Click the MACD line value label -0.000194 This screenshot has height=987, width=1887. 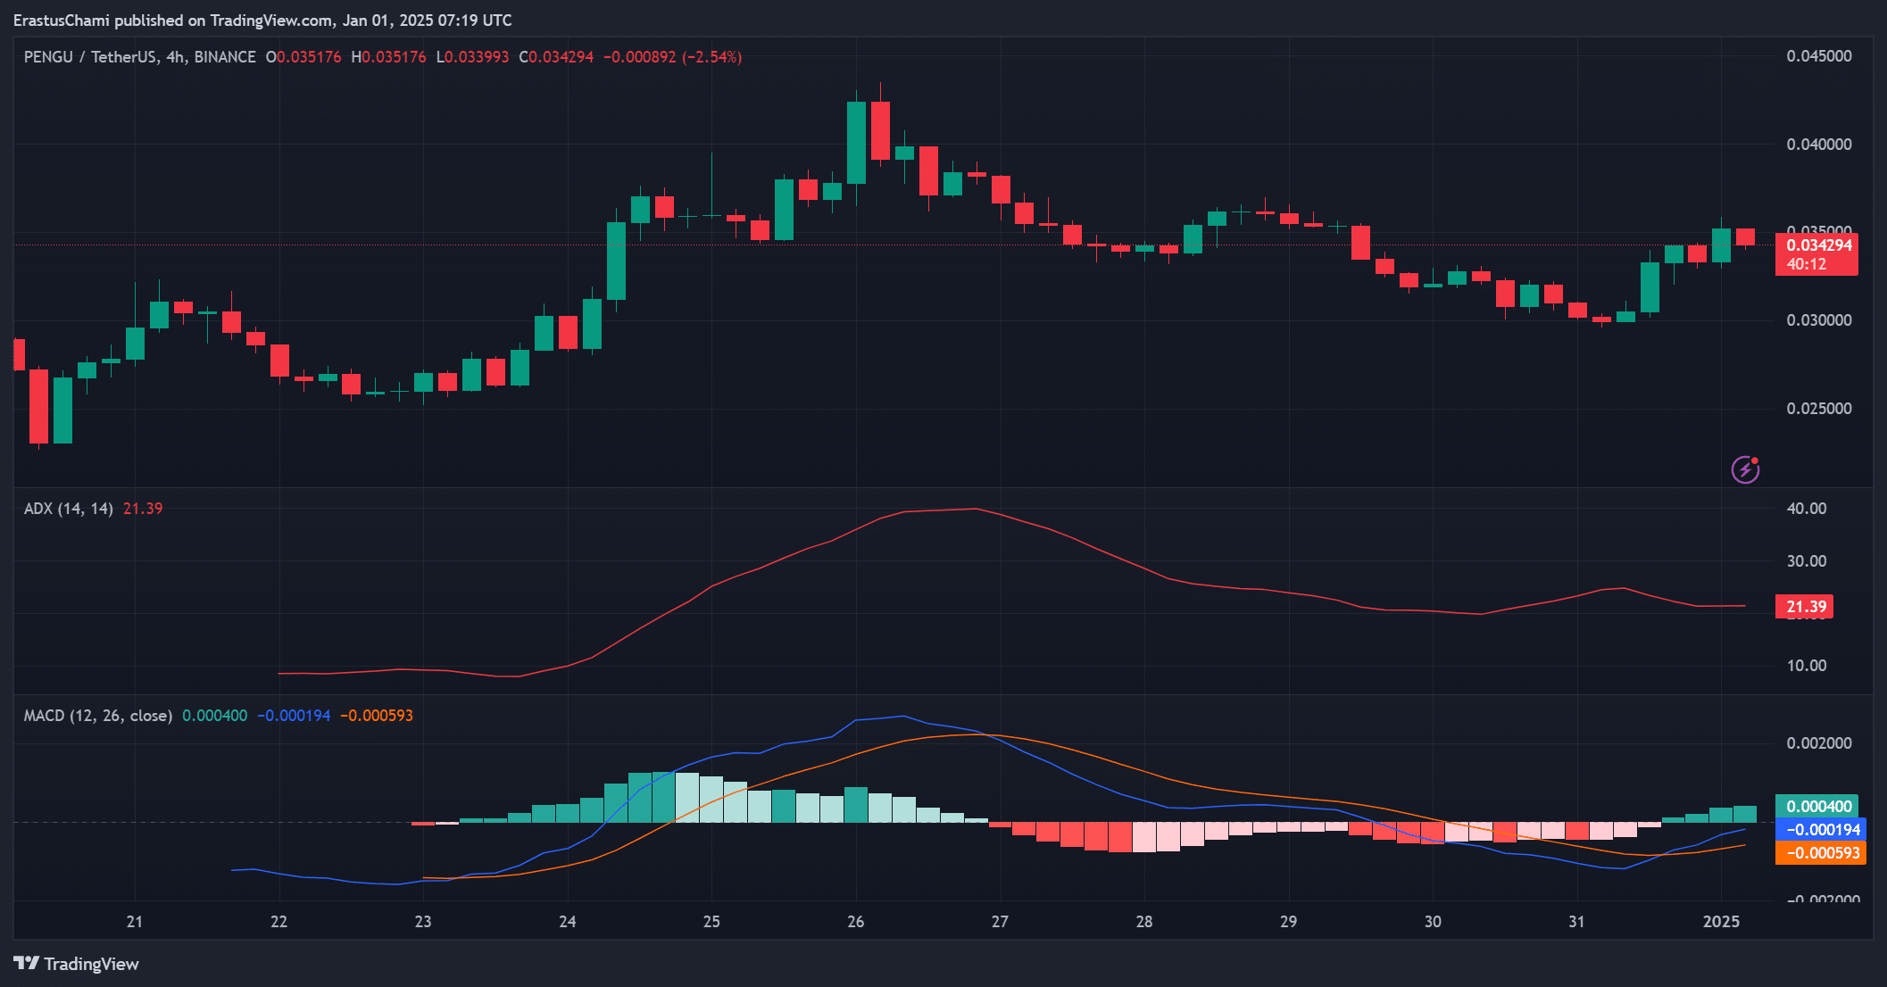tap(1821, 830)
